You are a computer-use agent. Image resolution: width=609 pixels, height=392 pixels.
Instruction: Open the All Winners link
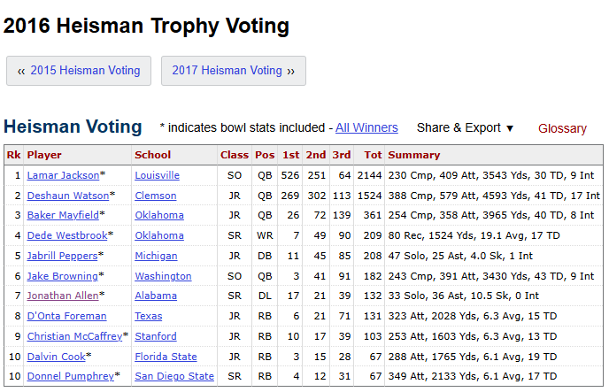(366, 127)
